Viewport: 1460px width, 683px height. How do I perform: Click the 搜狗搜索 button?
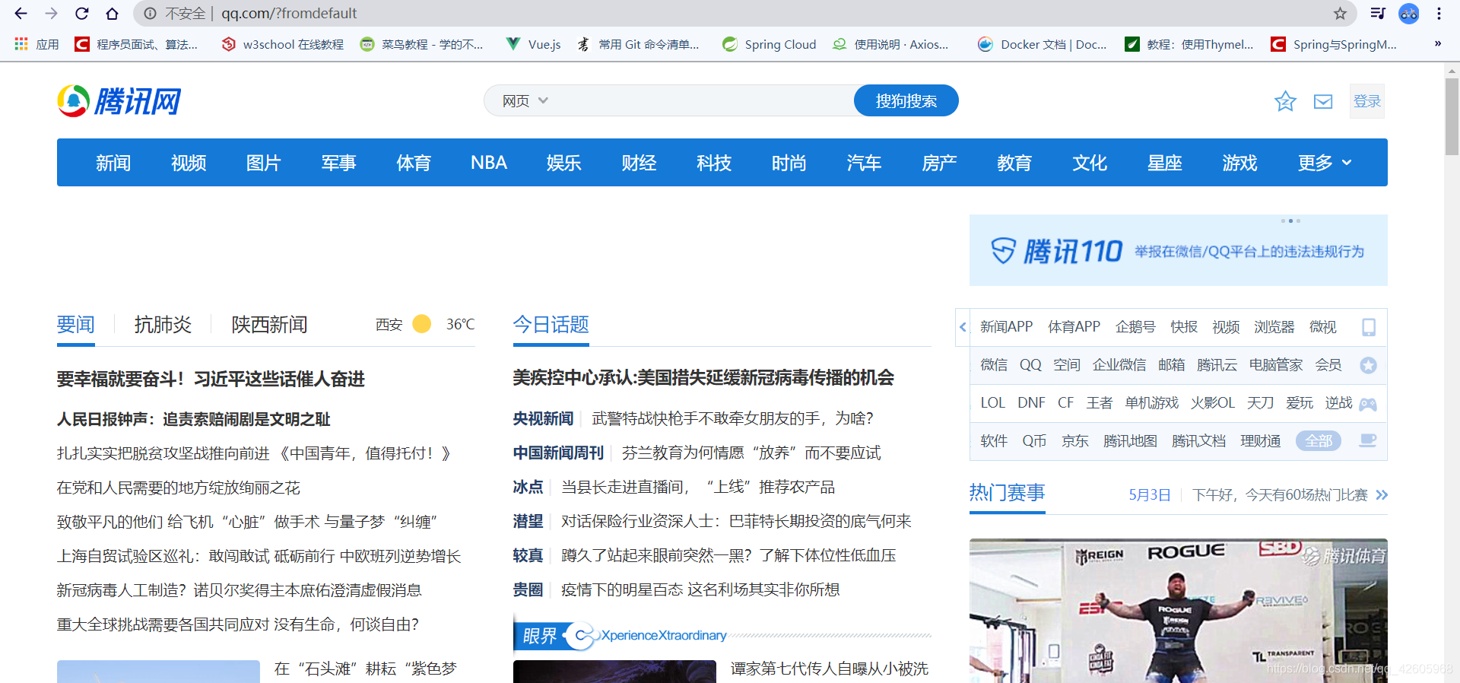point(906,100)
